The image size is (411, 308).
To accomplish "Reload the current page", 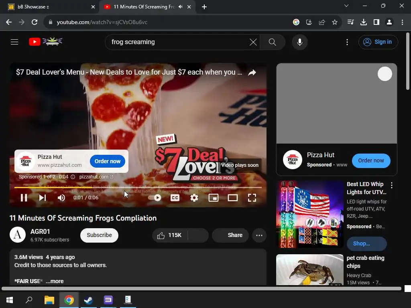I will [35, 22].
